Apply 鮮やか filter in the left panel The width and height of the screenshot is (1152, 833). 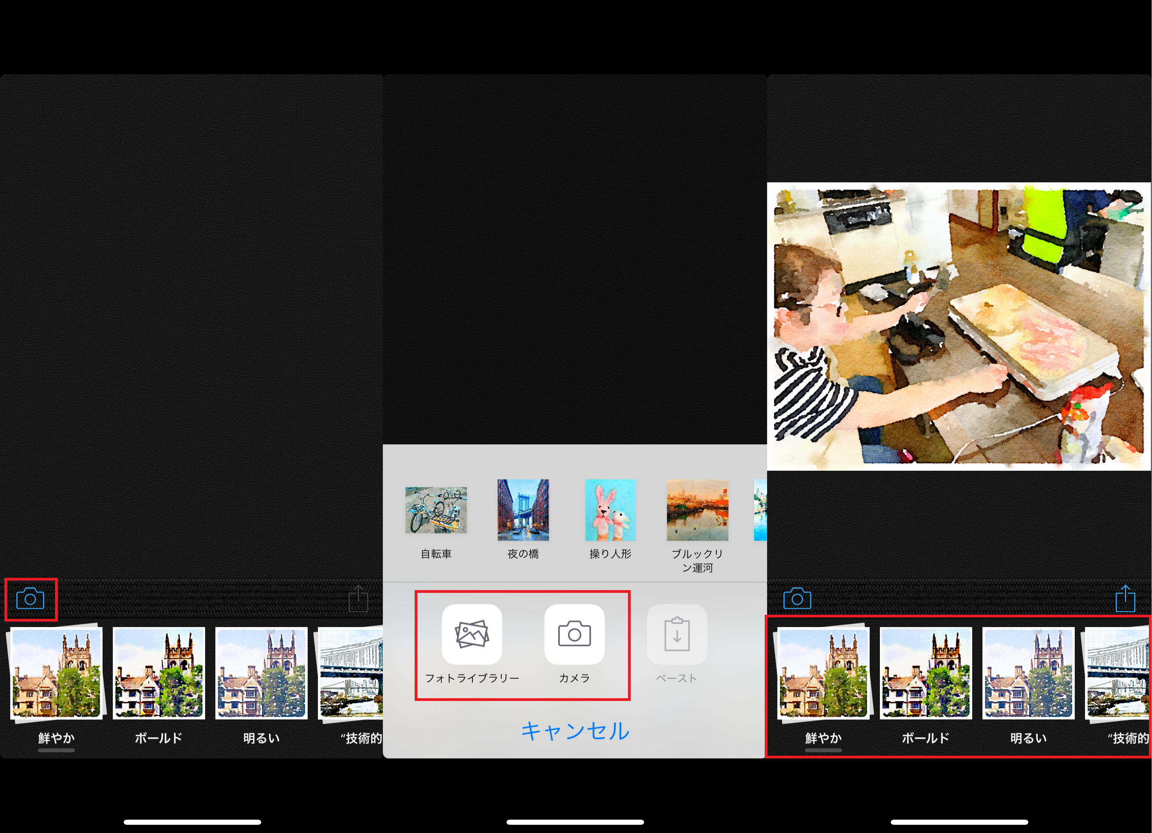[56, 674]
